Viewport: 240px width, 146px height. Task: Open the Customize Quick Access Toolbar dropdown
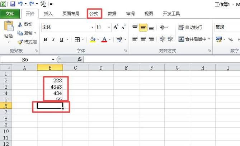click(51, 4)
